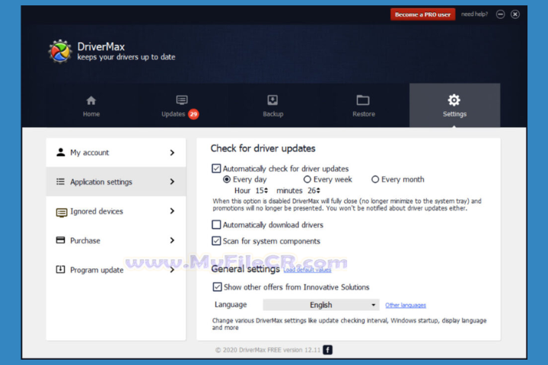Image resolution: width=548 pixels, height=365 pixels.
Task: Switch to the Restore tab
Action: click(364, 106)
